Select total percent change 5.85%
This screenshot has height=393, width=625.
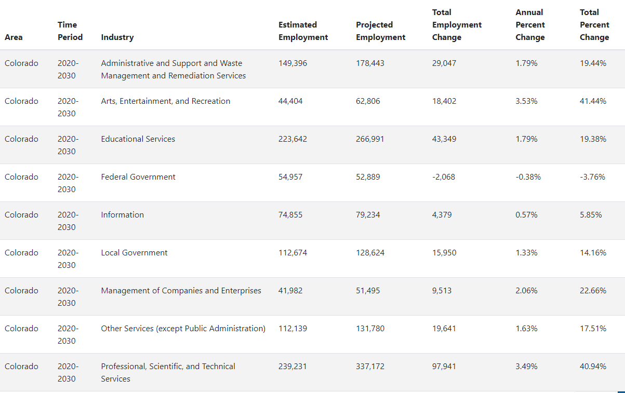(591, 215)
